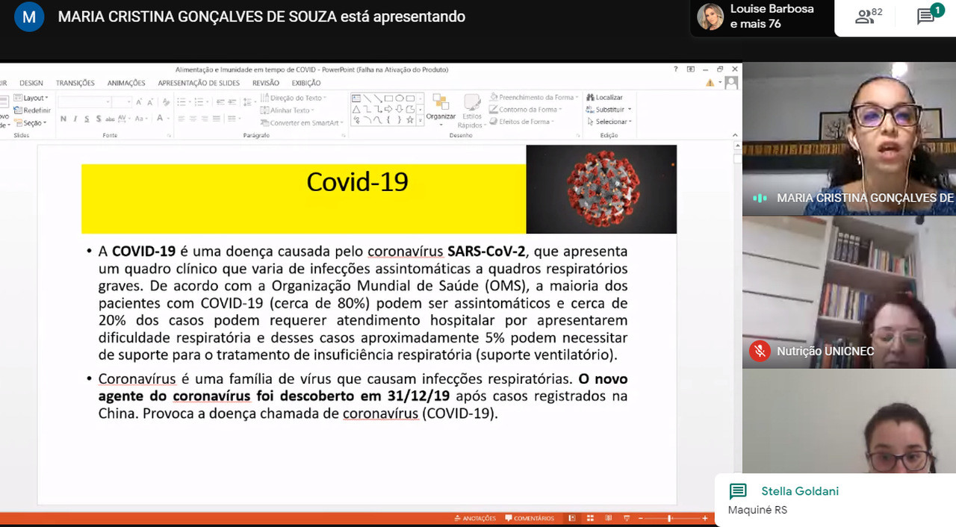Viewport: 956px width, 527px height.
Task: Open the DESIGN ribbon tab
Action: (x=31, y=83)
